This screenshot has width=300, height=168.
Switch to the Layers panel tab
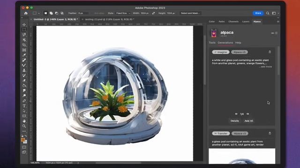(x=246, y=21)
